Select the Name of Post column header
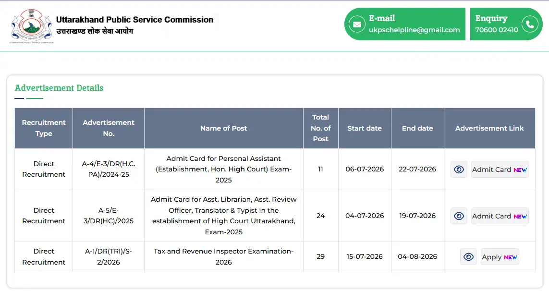The height and width of the screenshot is (291, 549). [224, 128]
